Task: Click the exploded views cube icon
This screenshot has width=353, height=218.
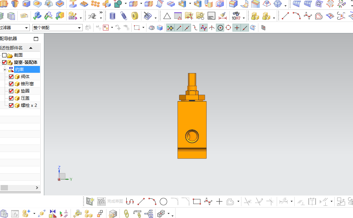Action: [x=161, y=213]
